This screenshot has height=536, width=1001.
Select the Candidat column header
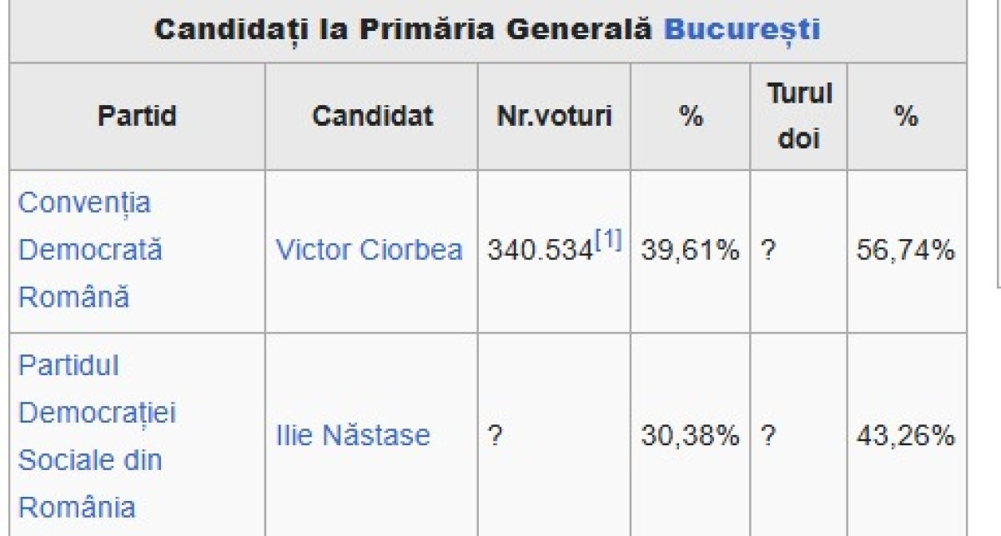372,116
